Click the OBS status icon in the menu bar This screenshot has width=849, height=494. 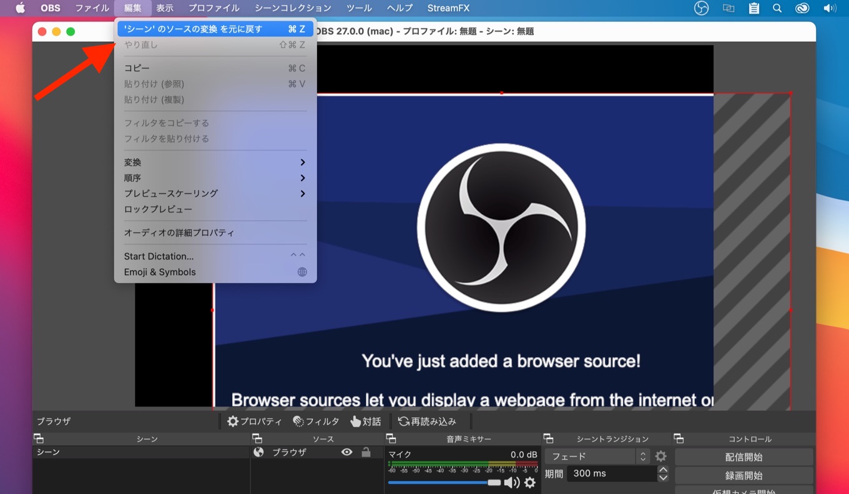(x=702, y=8)
